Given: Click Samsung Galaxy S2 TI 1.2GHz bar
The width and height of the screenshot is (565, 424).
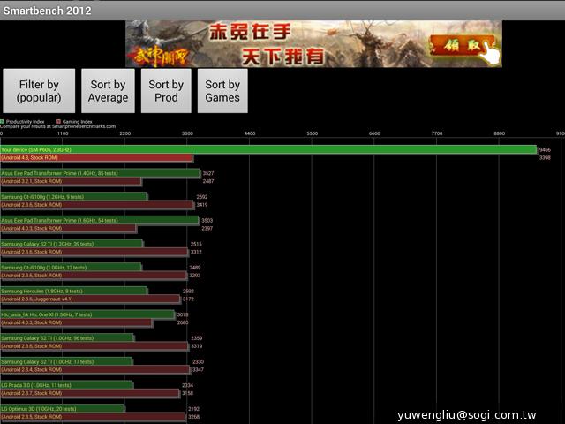Looking at the screenshot, I should (71, 244).
